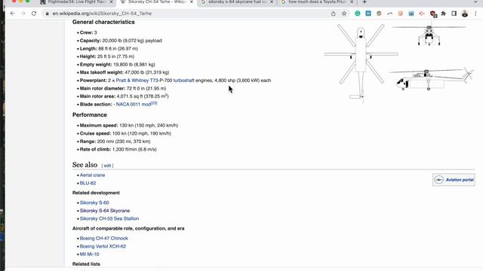The image size is (483, 271).
Task: Close the skycrane fuel search tab
Action: tap(272, 2)
